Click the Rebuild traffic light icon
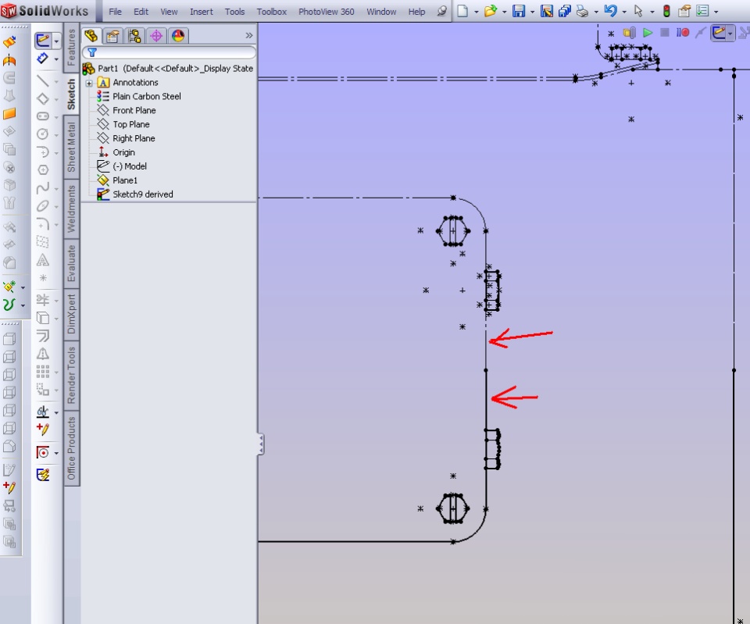The height and width of the screenshot is (624, 750). click(x=666, y=10)
